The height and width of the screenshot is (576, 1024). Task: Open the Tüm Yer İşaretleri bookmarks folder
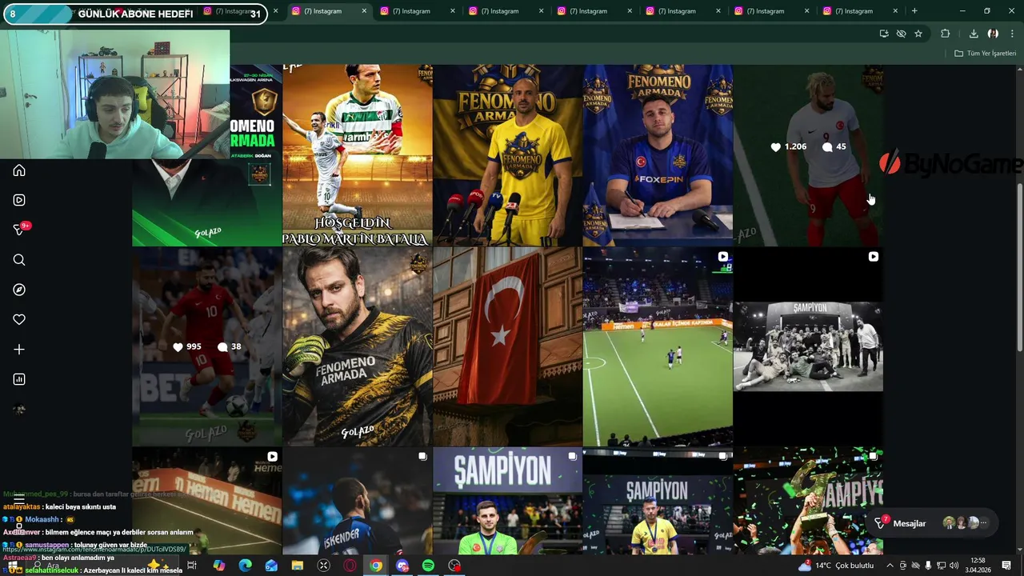tap(985, 54)
